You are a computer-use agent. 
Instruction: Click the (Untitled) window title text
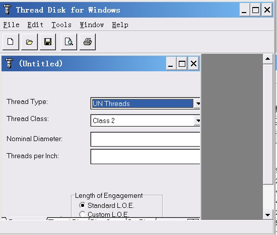click(x=41, y=64)
